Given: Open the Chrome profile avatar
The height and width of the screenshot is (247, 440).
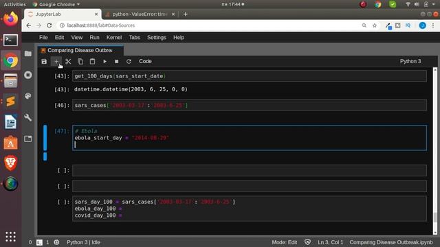Looking at the screenshot, I should click(422, 25).
